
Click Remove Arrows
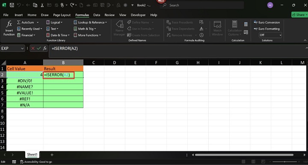[179, 35]
